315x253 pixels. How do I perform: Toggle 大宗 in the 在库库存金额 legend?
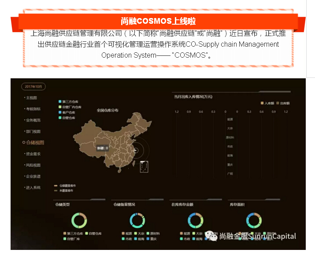click(197, 234)
